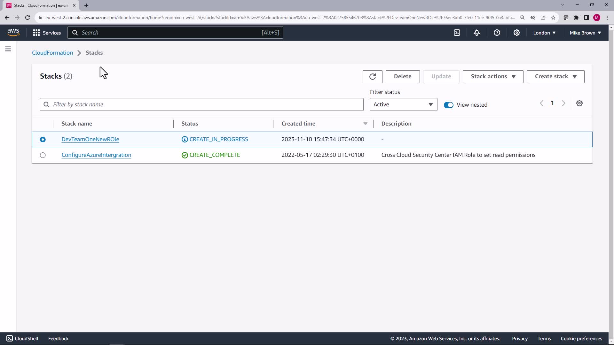Click the help question mark icon
The image size is (614, 345).
click(x=497, y=33)
